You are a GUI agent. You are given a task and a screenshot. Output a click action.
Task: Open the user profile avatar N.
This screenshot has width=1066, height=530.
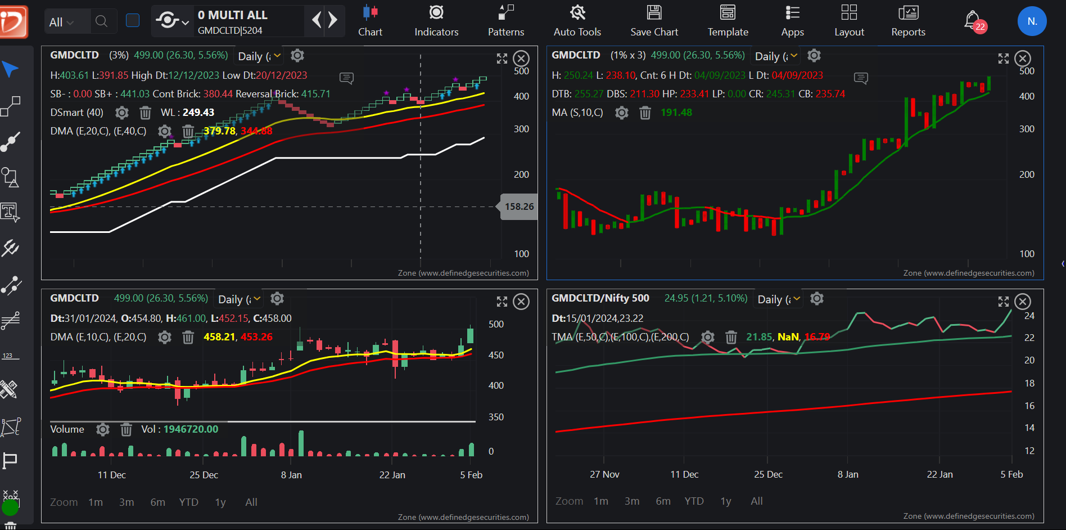tap(1032, 21)
